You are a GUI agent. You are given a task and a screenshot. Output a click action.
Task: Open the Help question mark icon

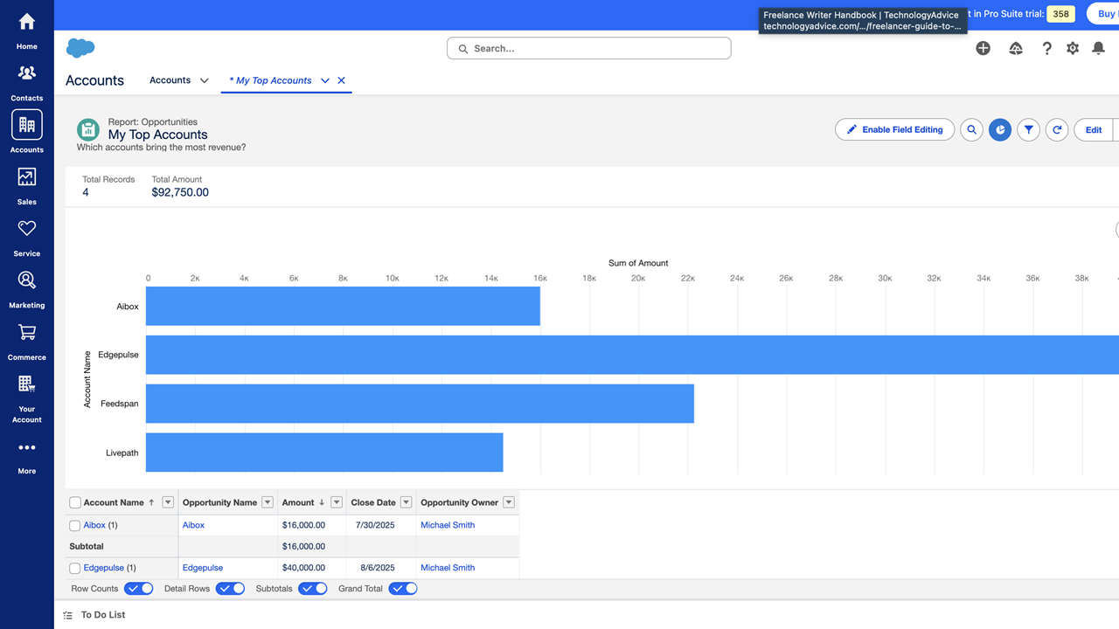coord(1046,49)
